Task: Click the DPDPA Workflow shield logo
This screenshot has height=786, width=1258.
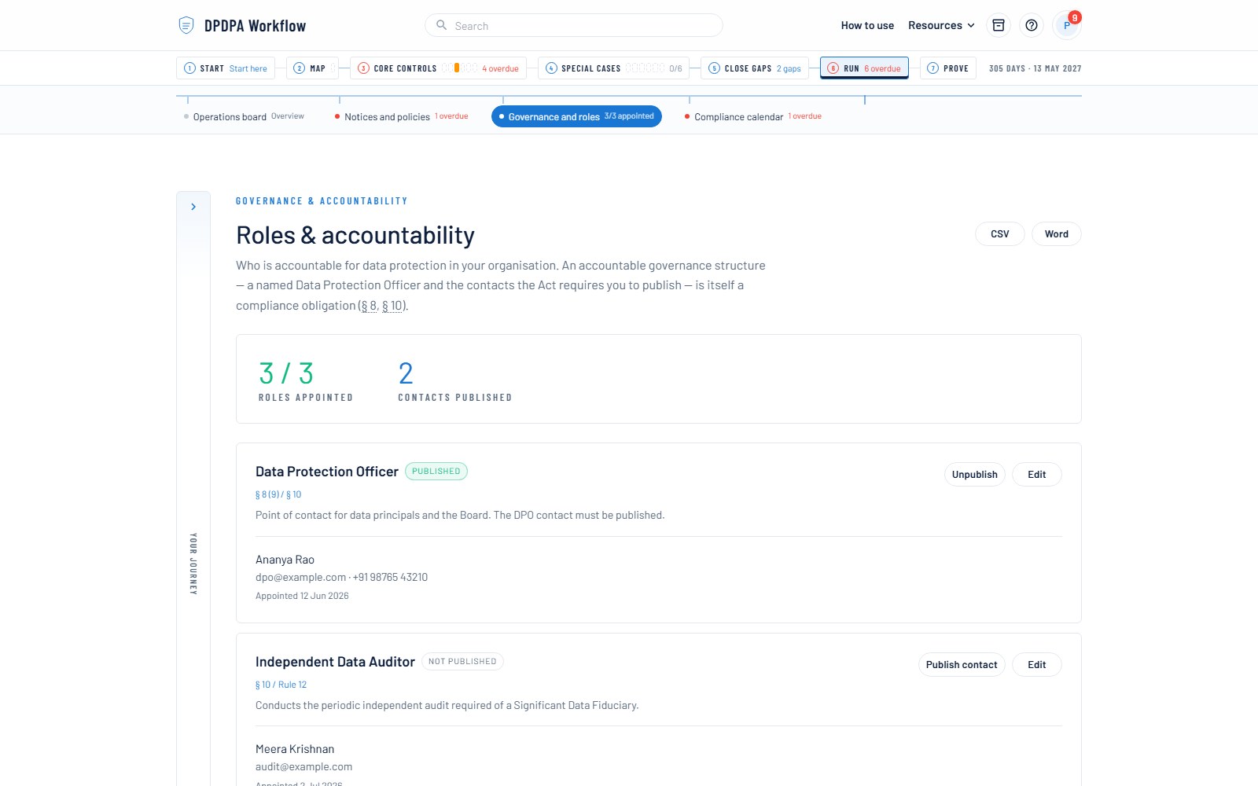Action: pyautogui.click(x=186, y=25)
